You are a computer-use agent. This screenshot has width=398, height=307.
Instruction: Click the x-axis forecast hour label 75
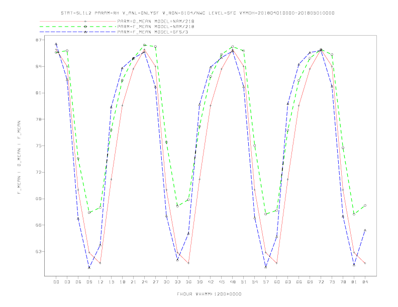(332, 282)
